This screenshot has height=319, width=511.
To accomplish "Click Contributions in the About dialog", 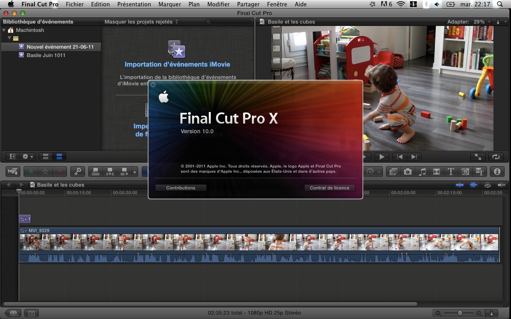I will [181, 188].
